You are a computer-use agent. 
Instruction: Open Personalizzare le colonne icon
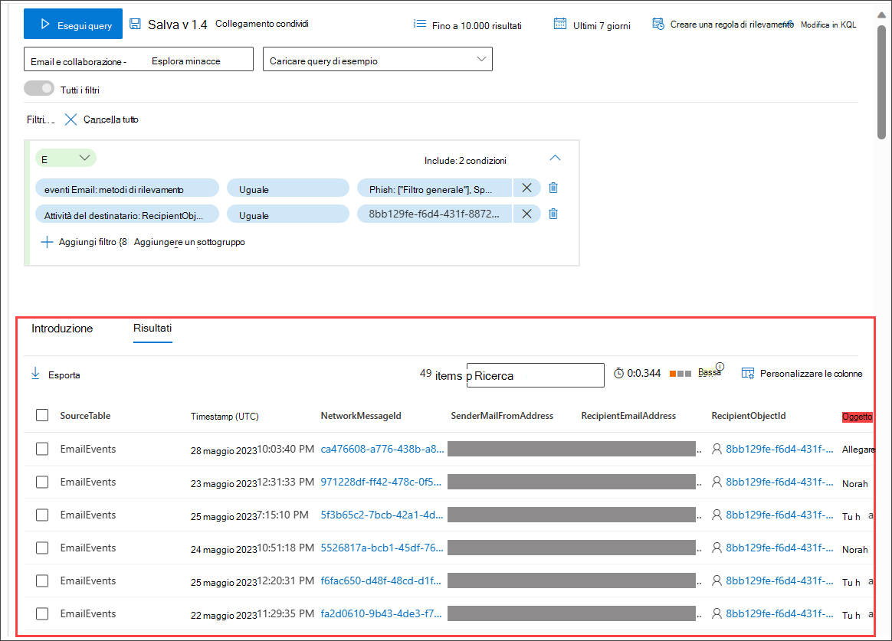pos(747,374)
